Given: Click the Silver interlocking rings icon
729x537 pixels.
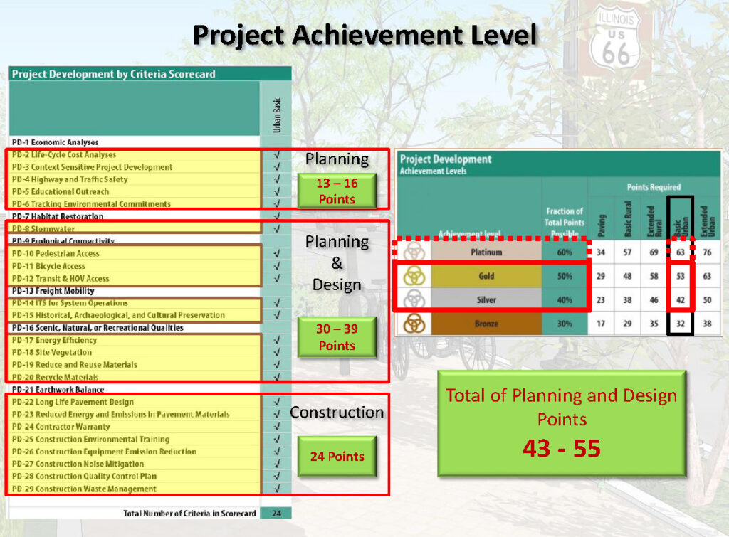Looking at the screenshot, I should click(413, 299).
